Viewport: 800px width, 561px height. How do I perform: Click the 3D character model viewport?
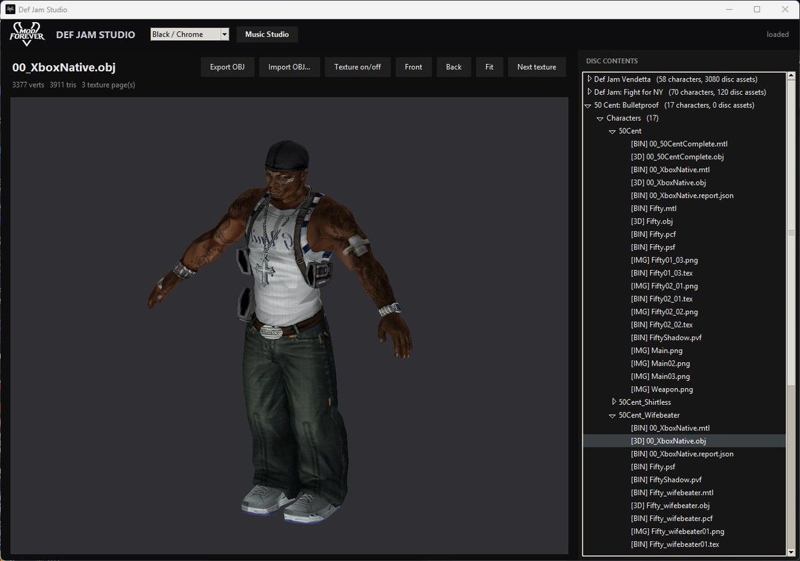(289, 326)
